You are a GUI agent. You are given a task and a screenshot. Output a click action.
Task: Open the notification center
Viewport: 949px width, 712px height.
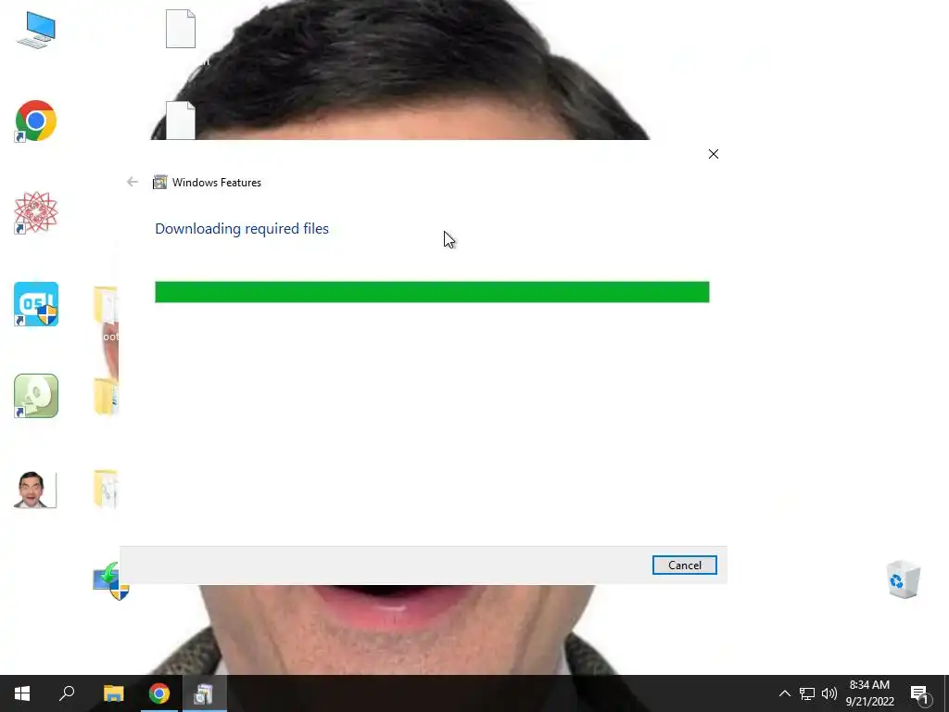pyautogui.click(x=920, y=693)
